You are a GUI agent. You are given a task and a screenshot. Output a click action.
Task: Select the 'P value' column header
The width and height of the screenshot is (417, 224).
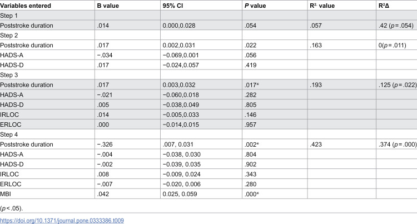(x=255, y=6)
